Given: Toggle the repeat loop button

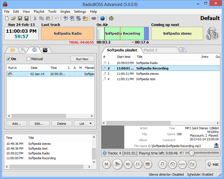Looking at the screenshot, I should pos(163,164).
